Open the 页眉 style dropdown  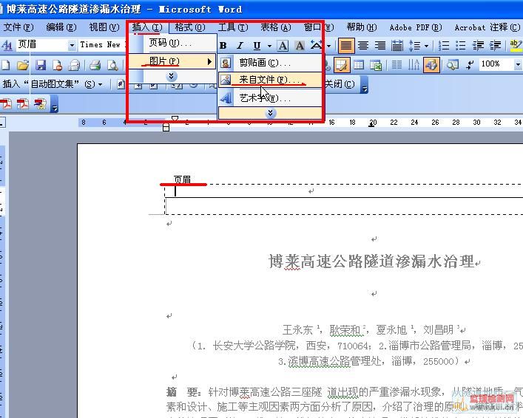72,45
